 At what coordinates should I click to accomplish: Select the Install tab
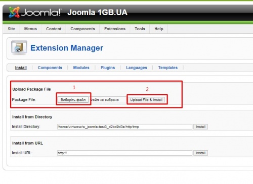coord(21,68)
